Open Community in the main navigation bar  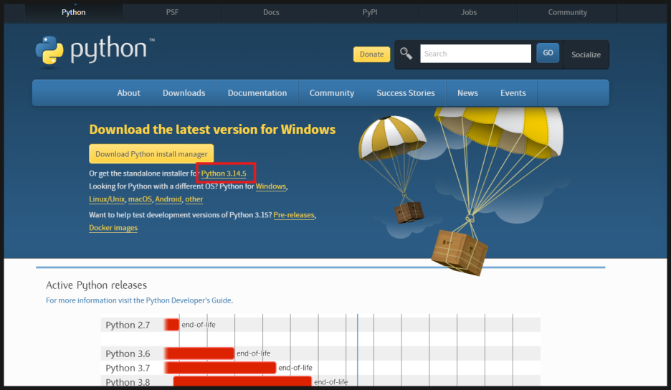[332, 93]
